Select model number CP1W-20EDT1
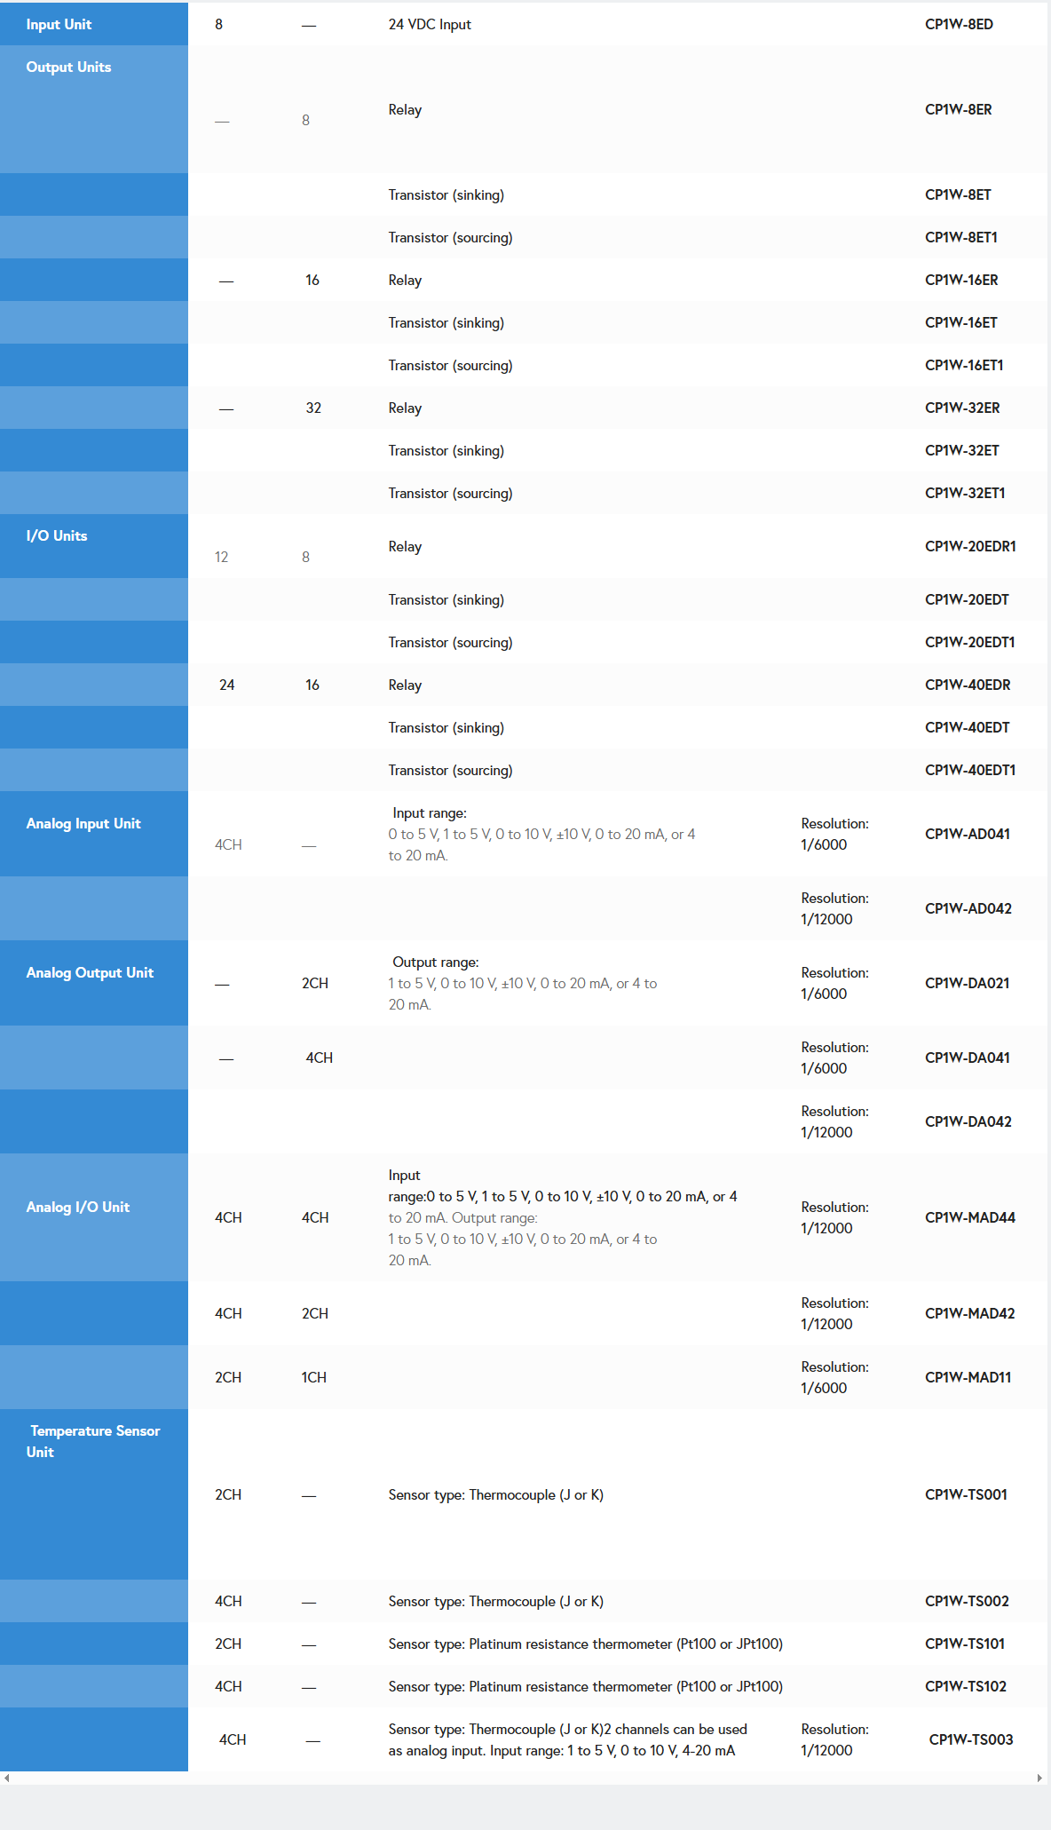This screenshot has width=1051, height=1830. 970,642
